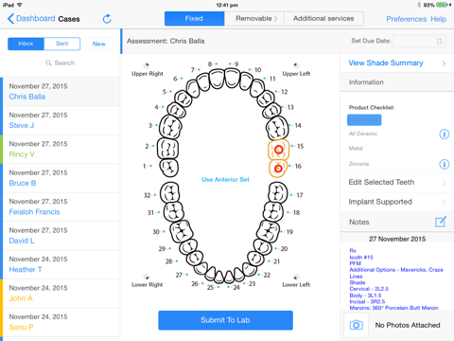Select lower tooth 19
The image size is (454, 341).
pyautogui.click(x=268, y=231)
